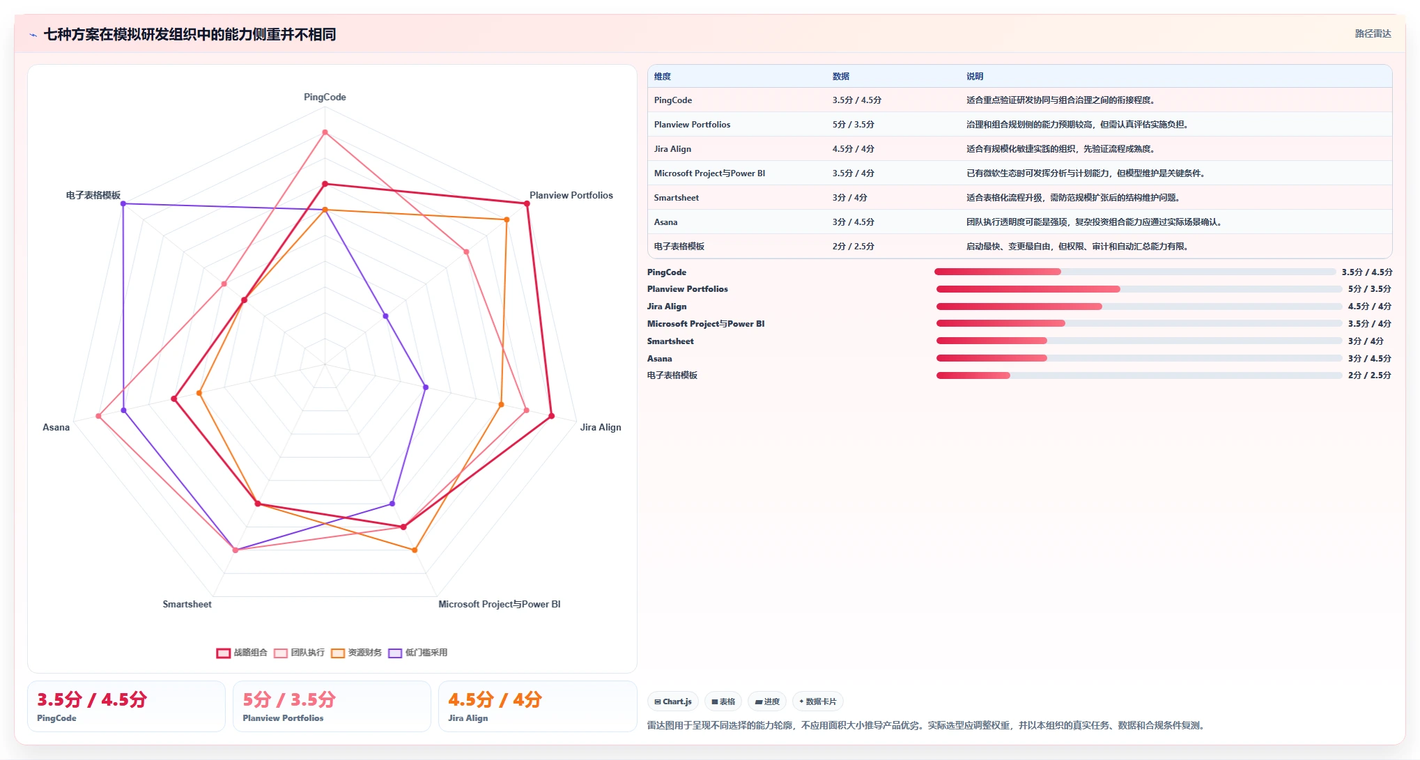Click the Microsoft Project与Power BI radar axis label

(500, 604)
